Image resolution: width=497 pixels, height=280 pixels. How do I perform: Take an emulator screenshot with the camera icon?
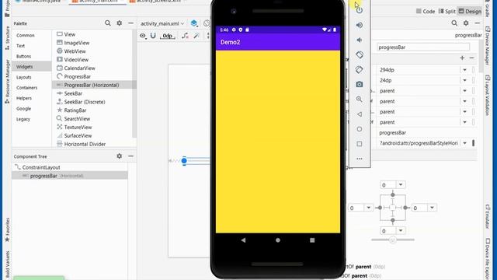point(359,85)
